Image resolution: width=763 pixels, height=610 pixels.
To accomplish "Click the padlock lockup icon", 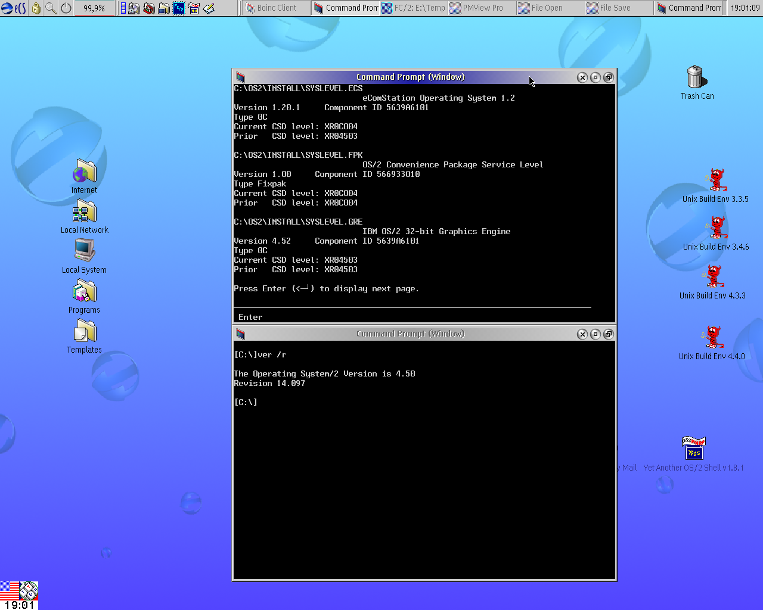I will point(36,8).
